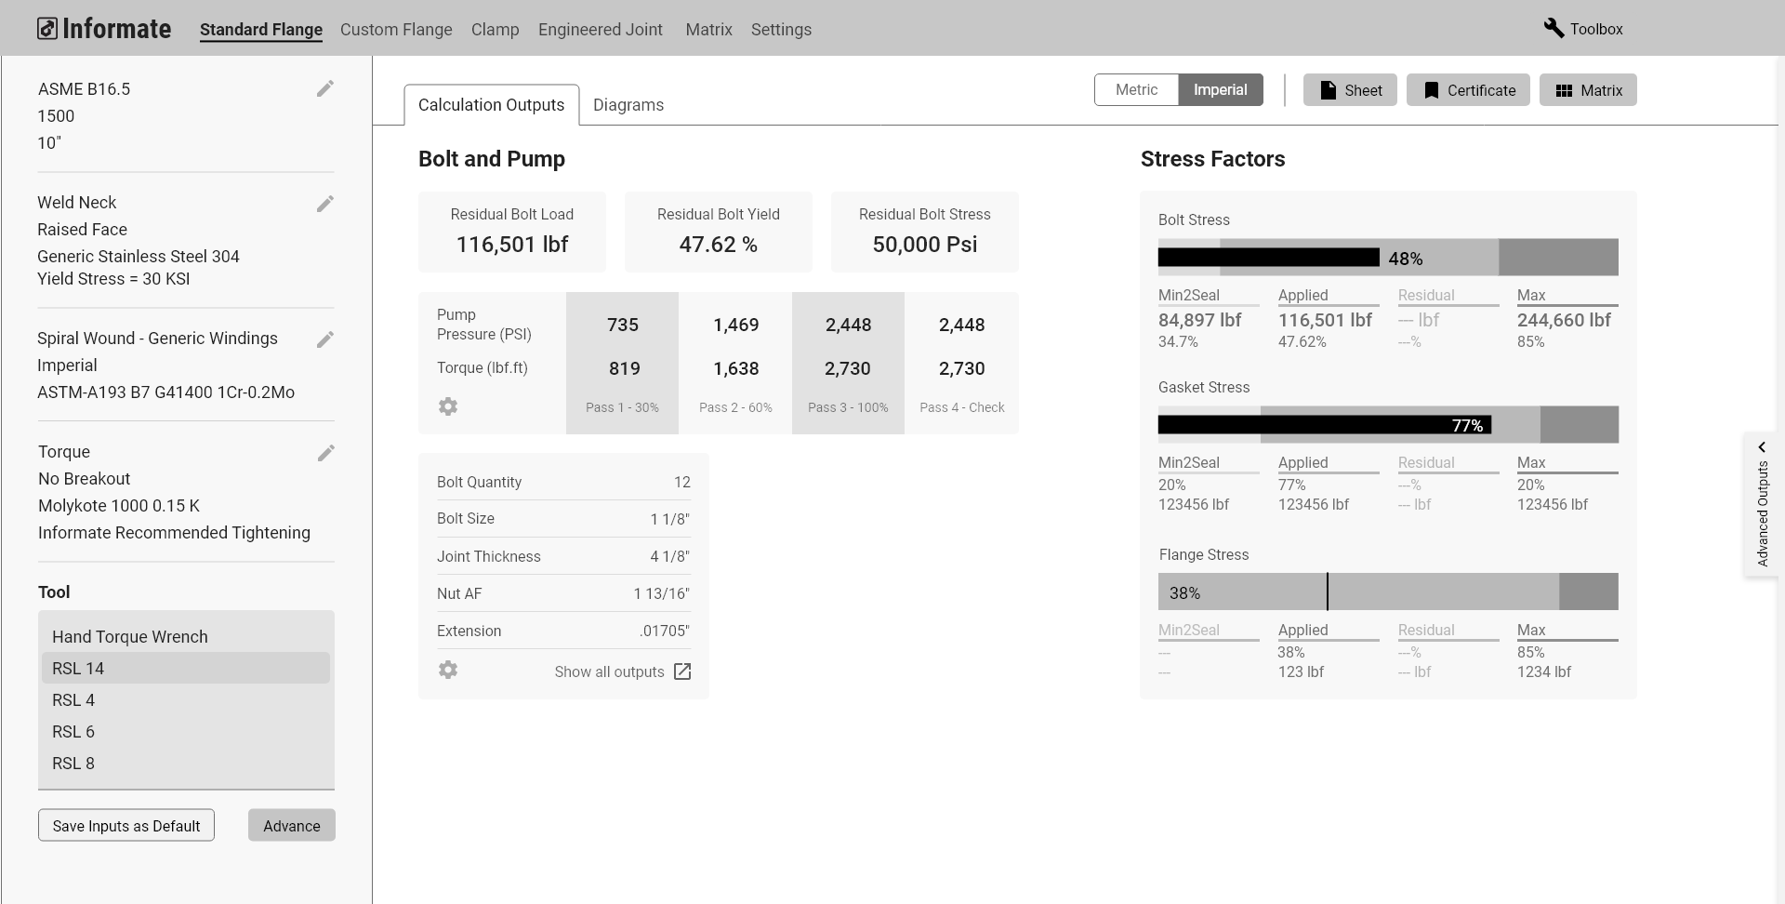Expand the Advanced Outputs side panel

tap(1762, 503)
